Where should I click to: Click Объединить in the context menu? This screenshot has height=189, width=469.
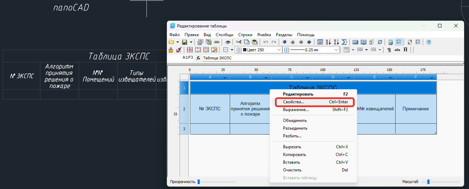295,120
